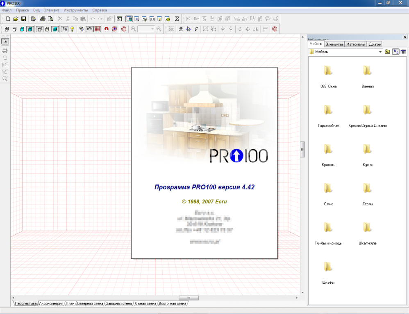Toggle the Library panel window icon
Viewport: 409px width, 314px height.
[x=129, y=19]
